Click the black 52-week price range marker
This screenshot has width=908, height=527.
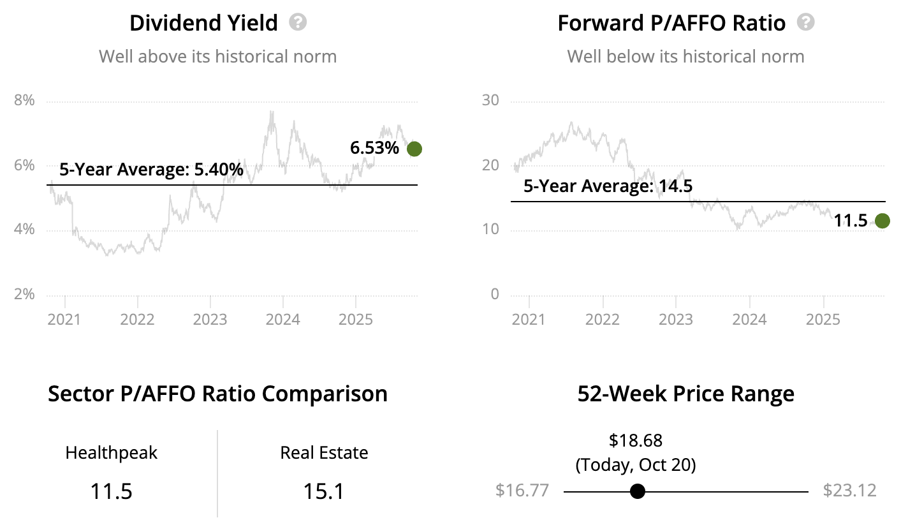(x=637, y=491)
